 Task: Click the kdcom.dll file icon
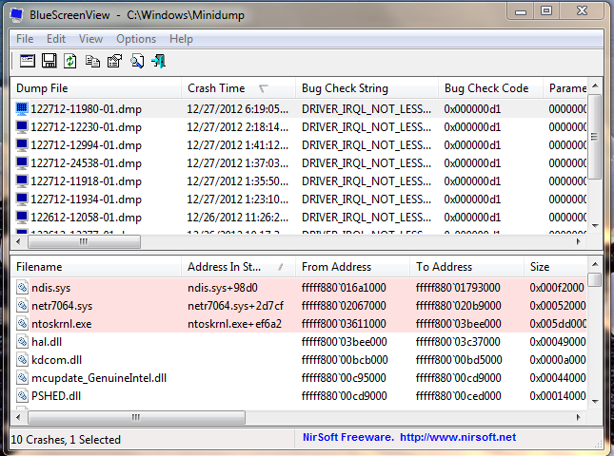pyautogui.click(x=22, y=359)
